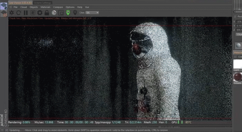Open the Help menu
The height and width of the screenshot is (132, 242).
pos(80,7)
